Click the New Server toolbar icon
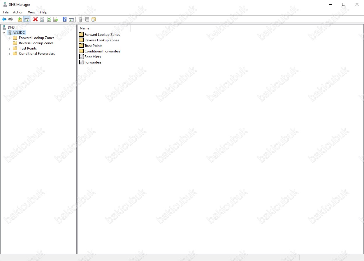The image size is (364, 261). [x=80, y=20]
